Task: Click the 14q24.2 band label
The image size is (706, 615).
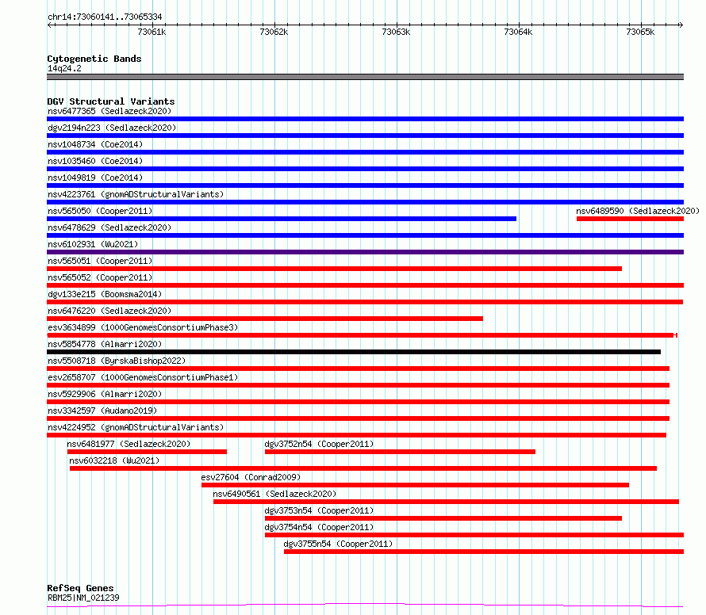Action: pyautogui.click(x=64, y=68)
